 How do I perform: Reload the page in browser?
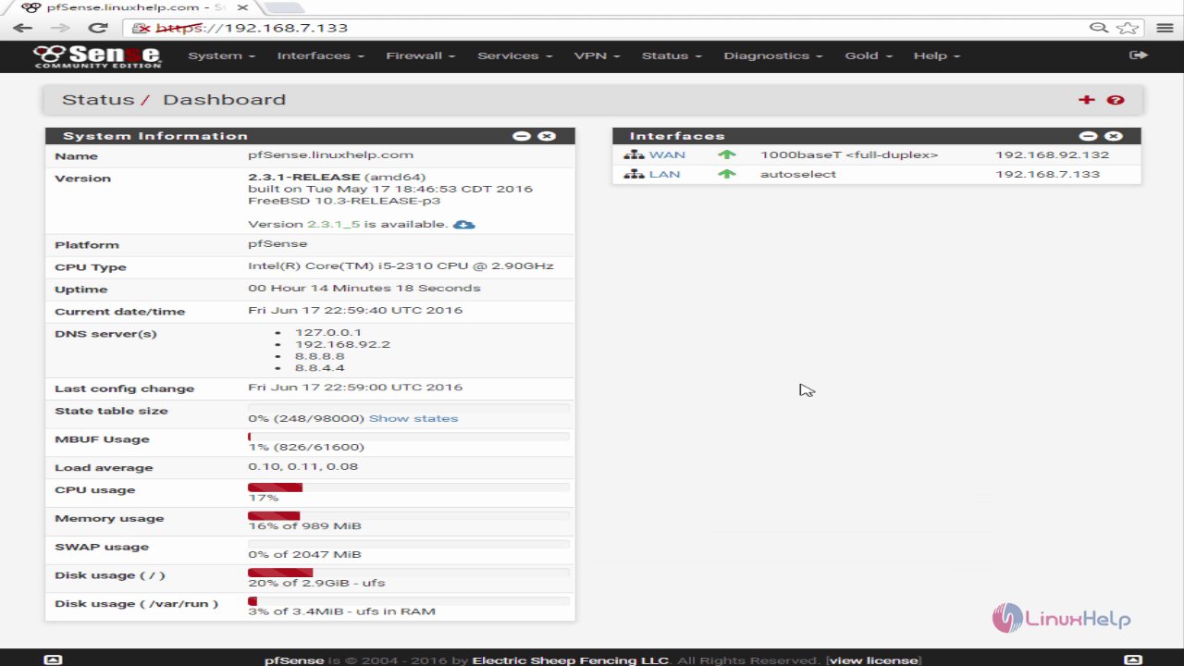click(x=97, y=28)
